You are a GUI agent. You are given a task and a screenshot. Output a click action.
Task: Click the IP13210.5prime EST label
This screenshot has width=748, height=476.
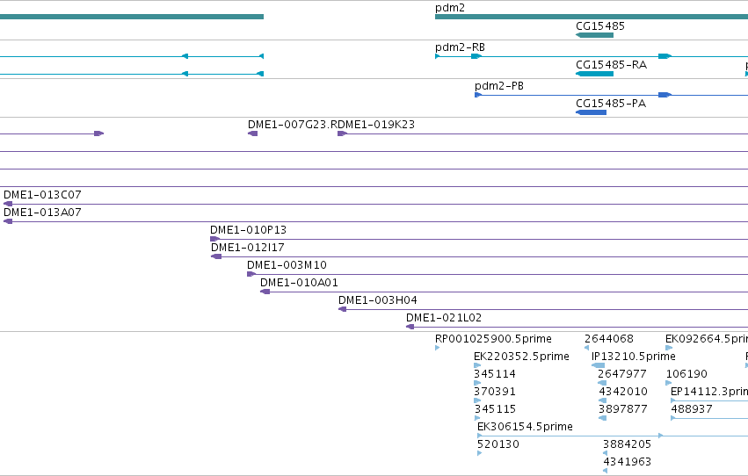coord(634,357)
